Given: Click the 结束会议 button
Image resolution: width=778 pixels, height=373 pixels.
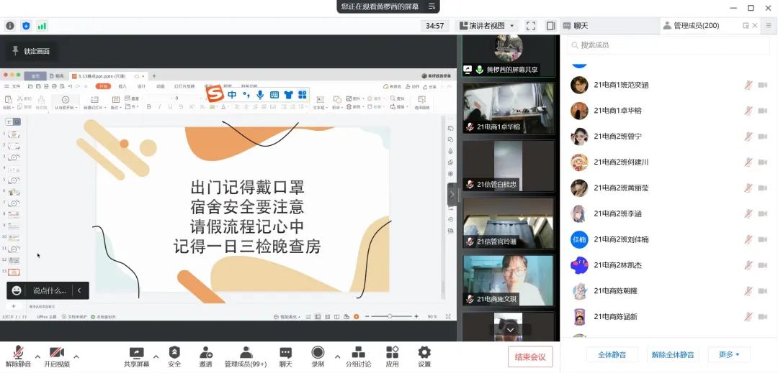Looking at the screenshot, I should 530,356.
